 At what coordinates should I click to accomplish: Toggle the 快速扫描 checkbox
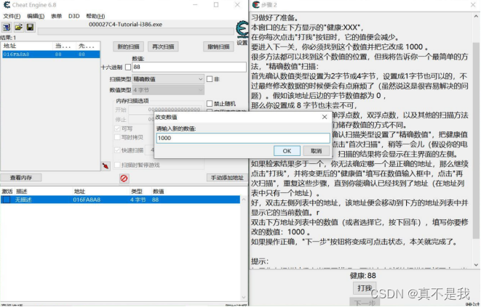117,150
